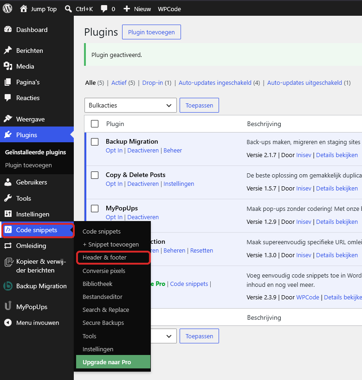Click the Gebruikers person icon
Image resolution: width=362 pixels, height=380 pixels.
(8, 182)
